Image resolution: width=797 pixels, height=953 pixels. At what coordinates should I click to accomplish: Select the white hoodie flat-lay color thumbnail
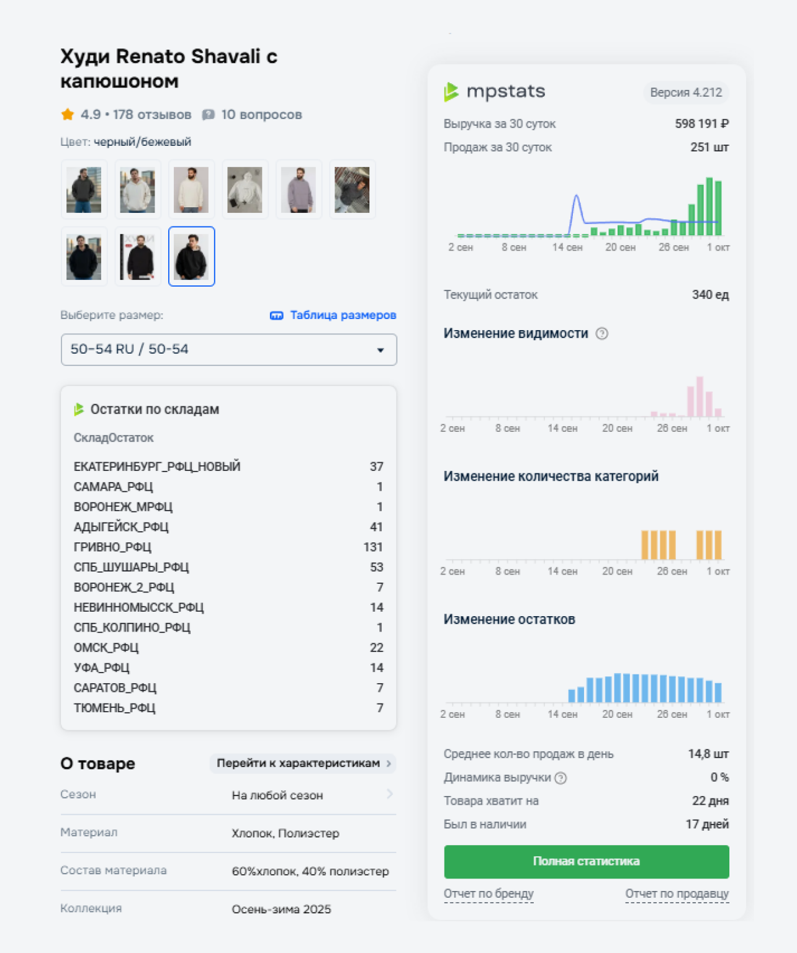245,190
